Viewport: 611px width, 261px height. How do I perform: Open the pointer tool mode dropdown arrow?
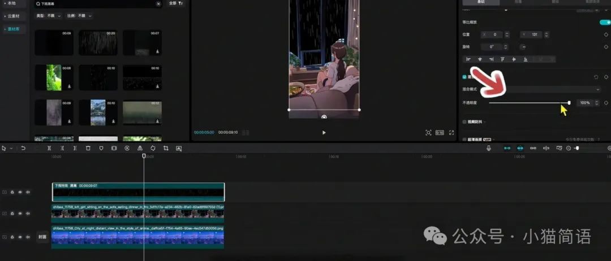11,148
